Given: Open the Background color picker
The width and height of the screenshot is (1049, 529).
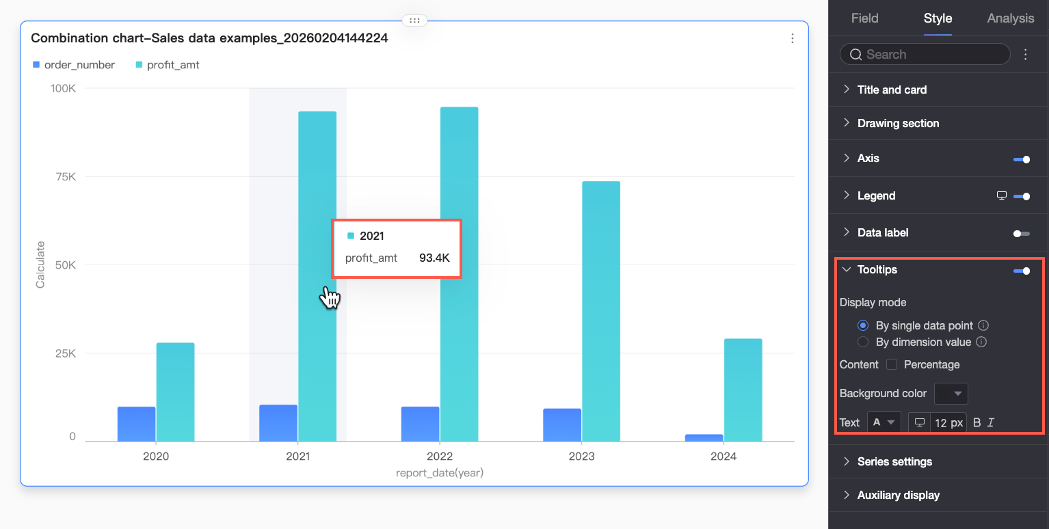Looking at the screenshot, I should coord(951,393).
